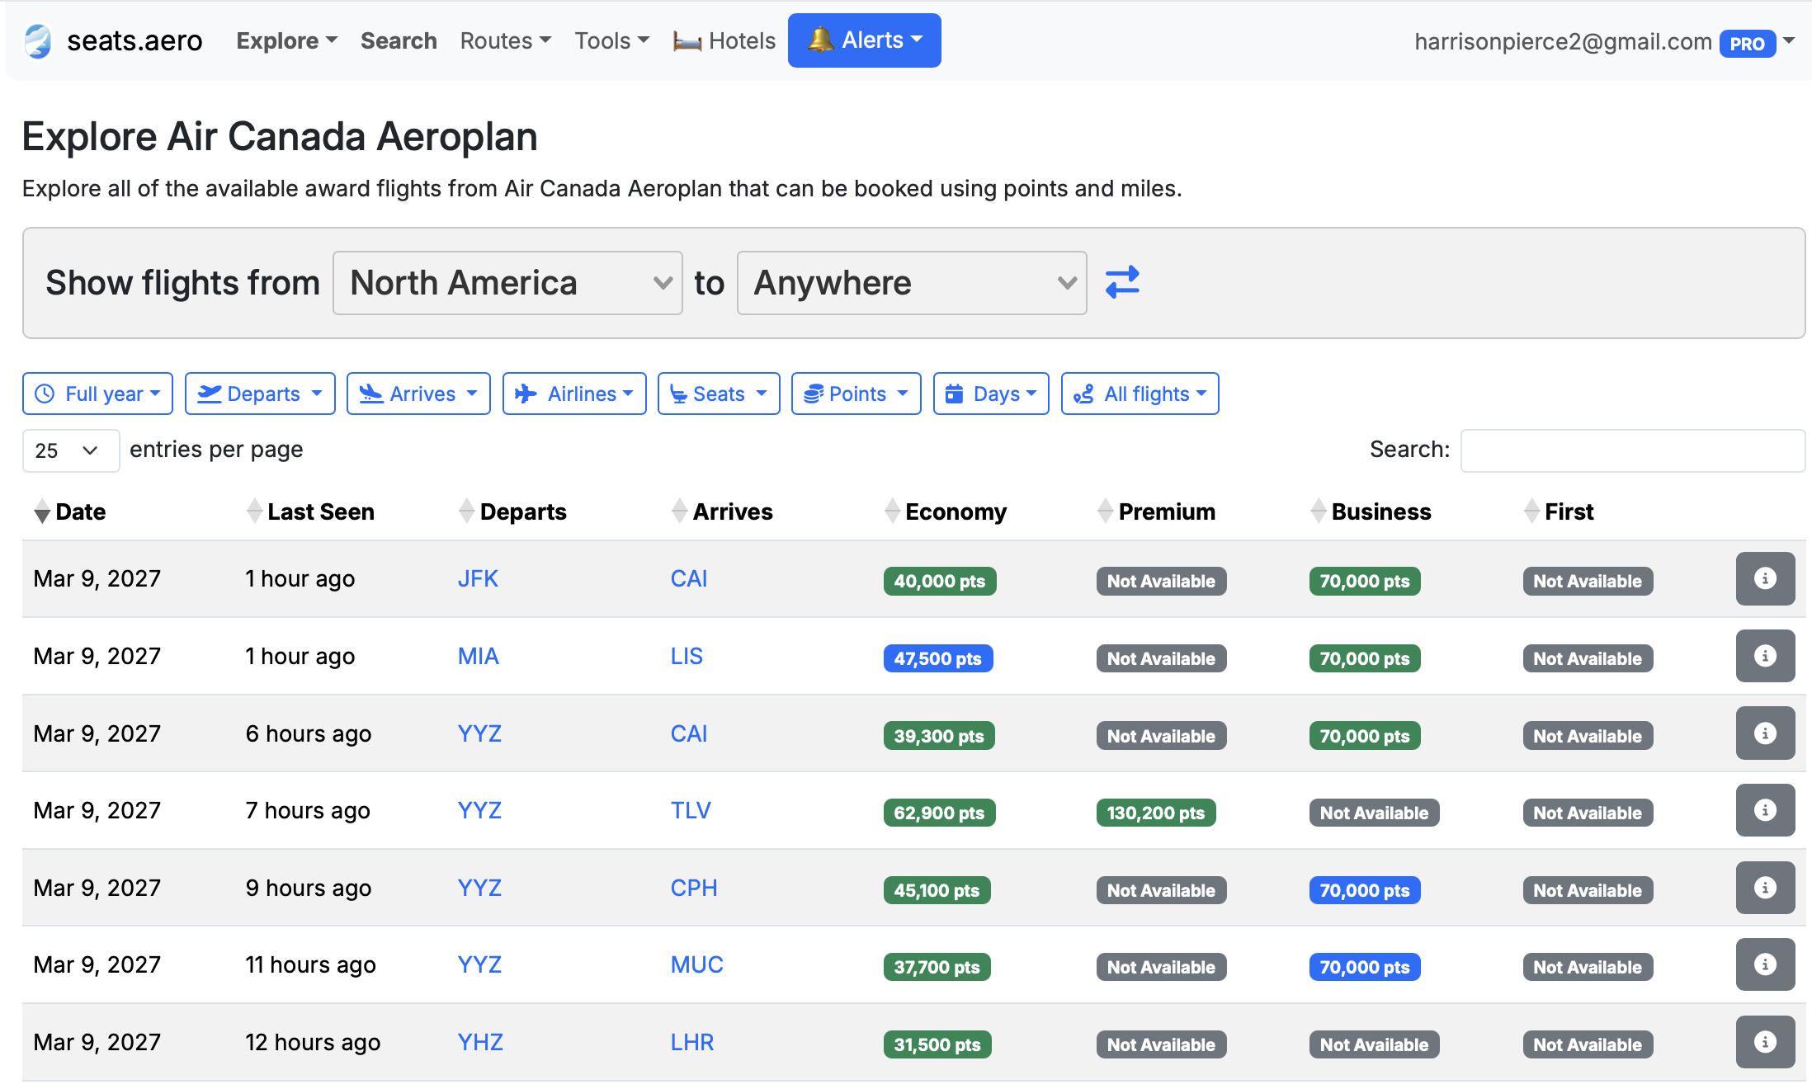The image size is (1812, 1089).
Task: Click the 45,100 pts economy badge
Action: coord(937,890)
